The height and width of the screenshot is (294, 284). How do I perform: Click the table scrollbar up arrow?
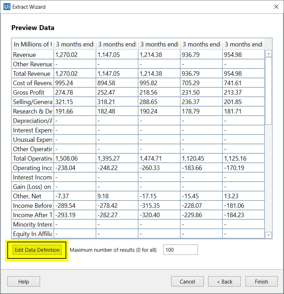point(268,54)
